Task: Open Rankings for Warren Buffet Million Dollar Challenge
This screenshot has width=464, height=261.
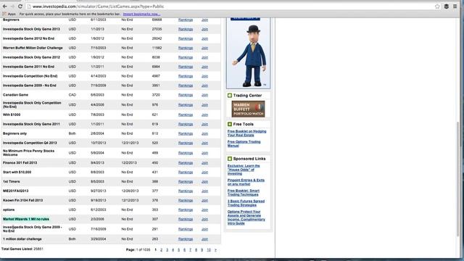Action: tap(186, 48)
